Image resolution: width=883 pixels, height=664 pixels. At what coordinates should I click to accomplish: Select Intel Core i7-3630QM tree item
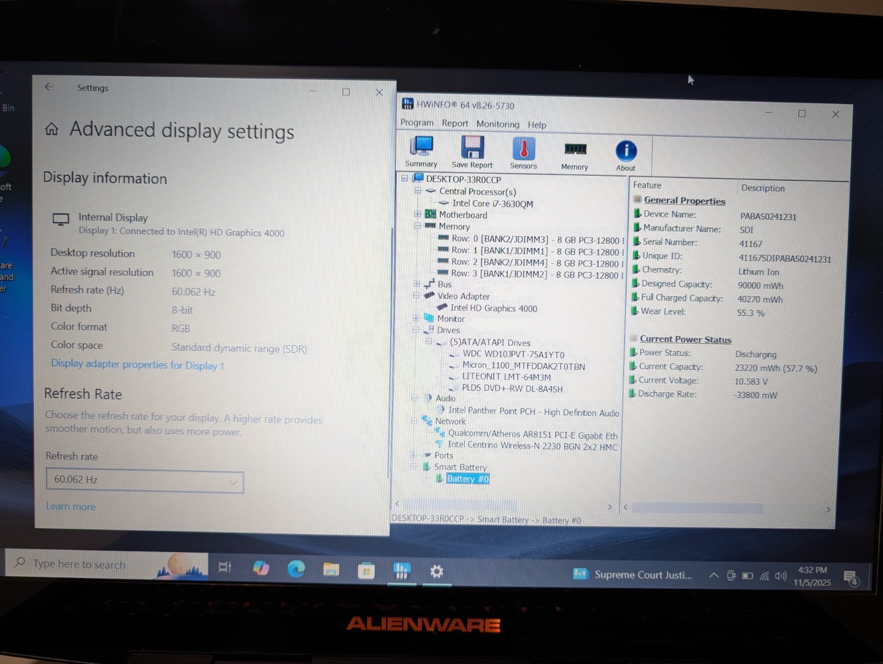coord(492,204)
